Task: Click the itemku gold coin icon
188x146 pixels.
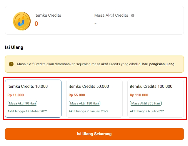Action: pos(22,21)
